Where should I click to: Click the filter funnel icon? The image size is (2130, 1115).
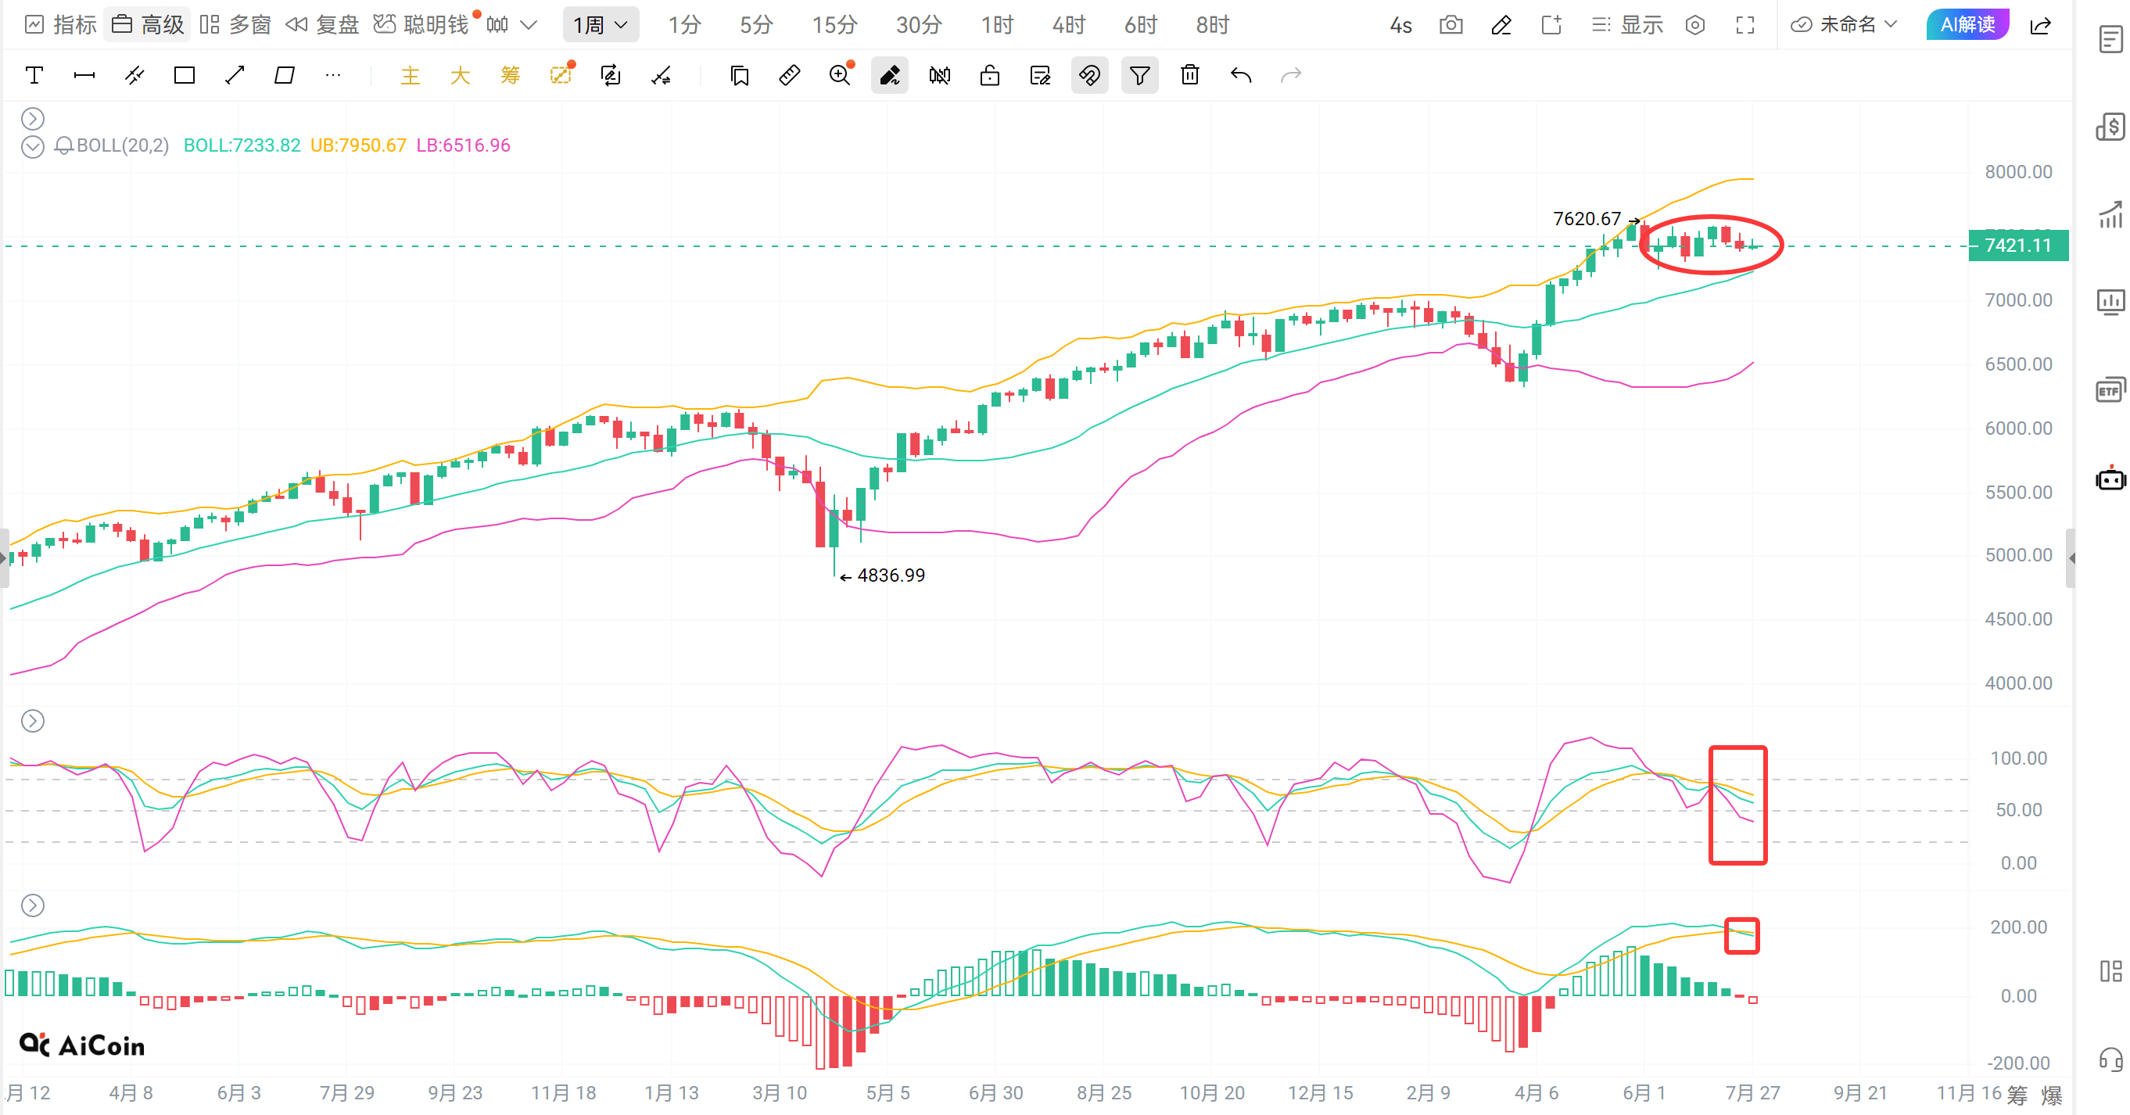point(1139,75)
